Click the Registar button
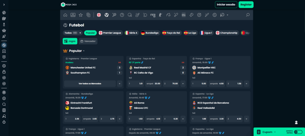 (x=246, y=5)
